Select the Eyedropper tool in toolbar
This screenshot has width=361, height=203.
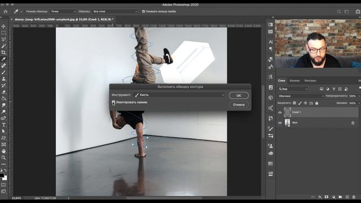tap(3, 59)
